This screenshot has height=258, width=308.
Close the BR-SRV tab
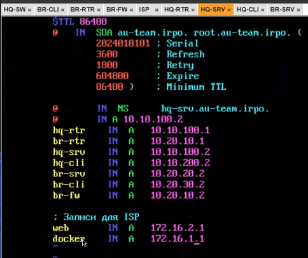point(298,10)
